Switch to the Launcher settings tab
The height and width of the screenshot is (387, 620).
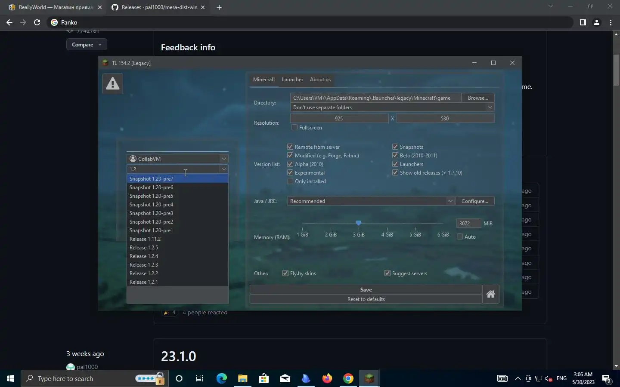292,80
